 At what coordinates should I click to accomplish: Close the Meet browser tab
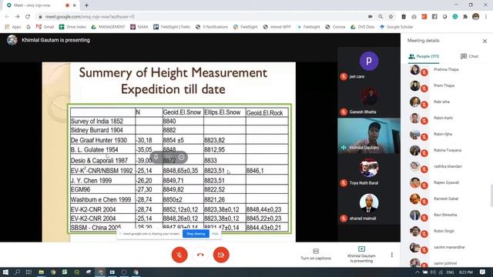75,5
